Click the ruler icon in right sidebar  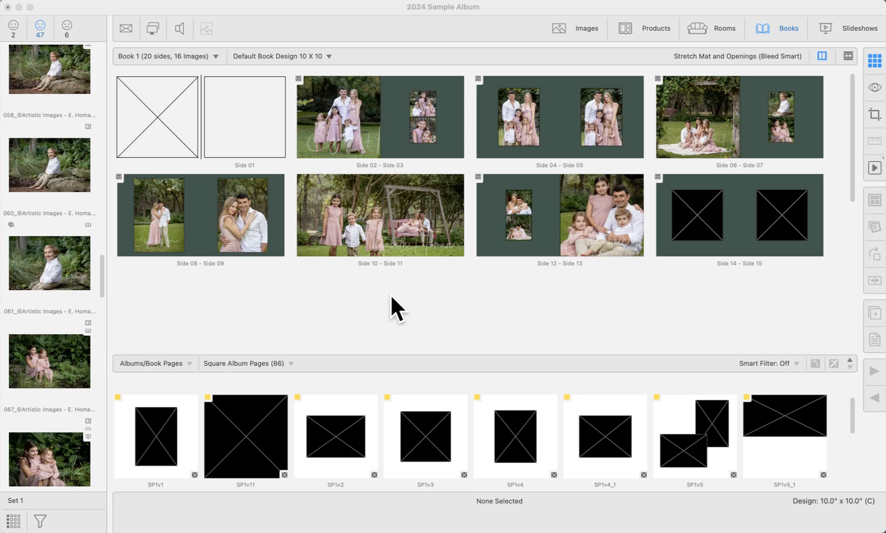874,141
